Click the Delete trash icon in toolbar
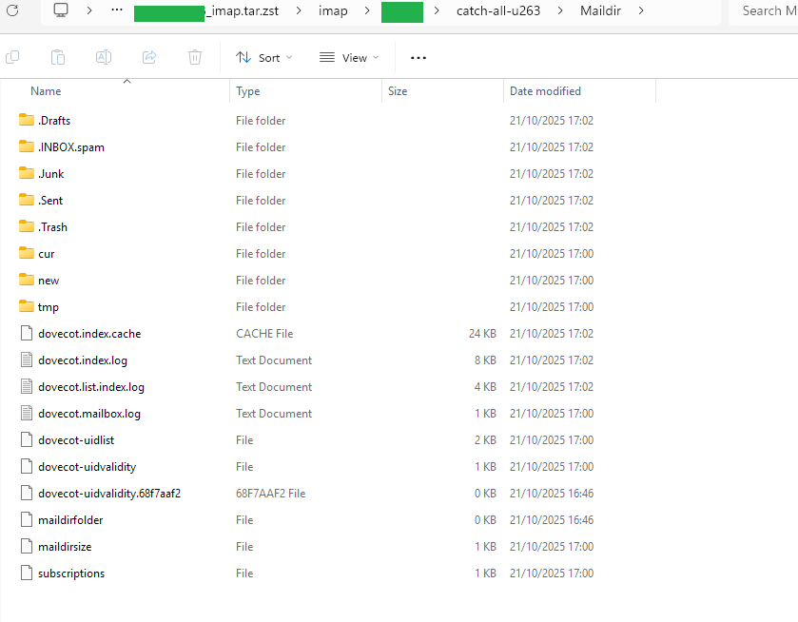Image resolution: width=798 pixels, height=622 pixels. [195, 57]
